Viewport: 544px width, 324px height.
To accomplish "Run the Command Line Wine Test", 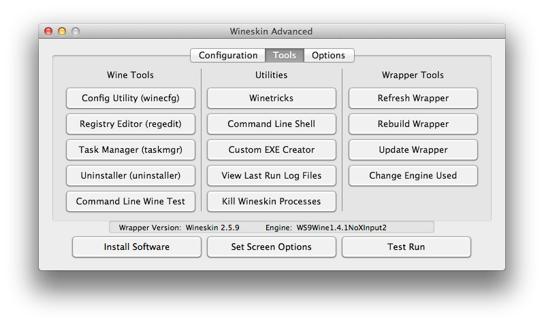I will point(131,201).
